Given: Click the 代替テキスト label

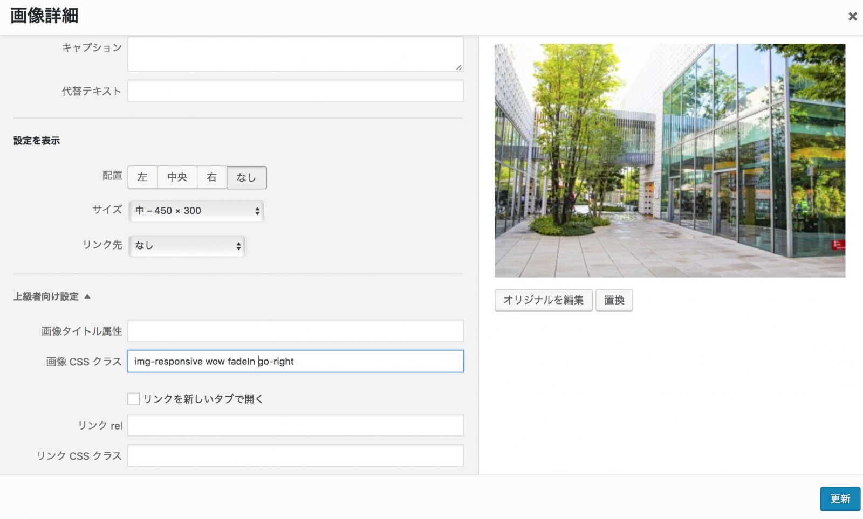Looking at the screenshot, I should coord(92,91).
